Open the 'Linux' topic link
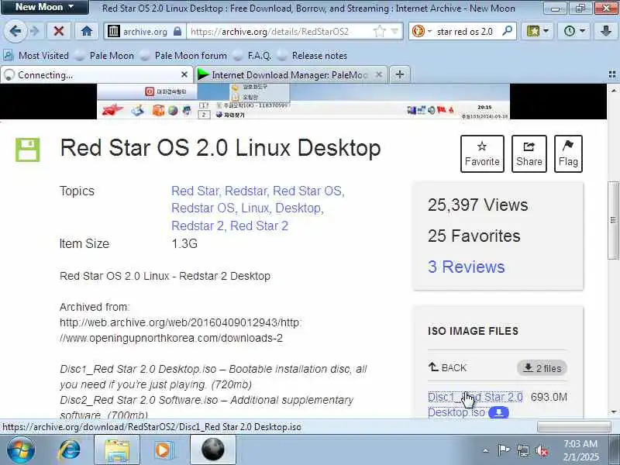620x465 pixels. click(x=256, y=208)
